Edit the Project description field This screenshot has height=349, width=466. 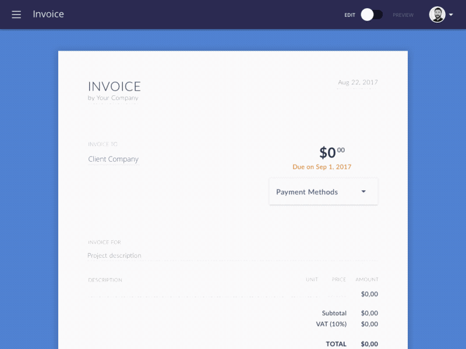pos(115,255)
